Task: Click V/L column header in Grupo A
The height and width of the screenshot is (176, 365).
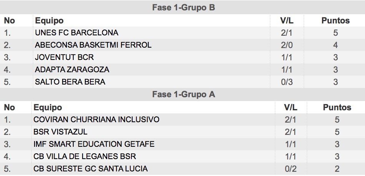Action: [x=290, y=107]
